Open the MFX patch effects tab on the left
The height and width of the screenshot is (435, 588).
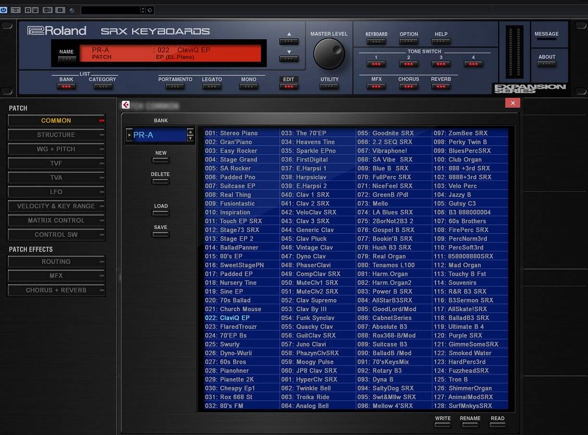tap(56, 276)
